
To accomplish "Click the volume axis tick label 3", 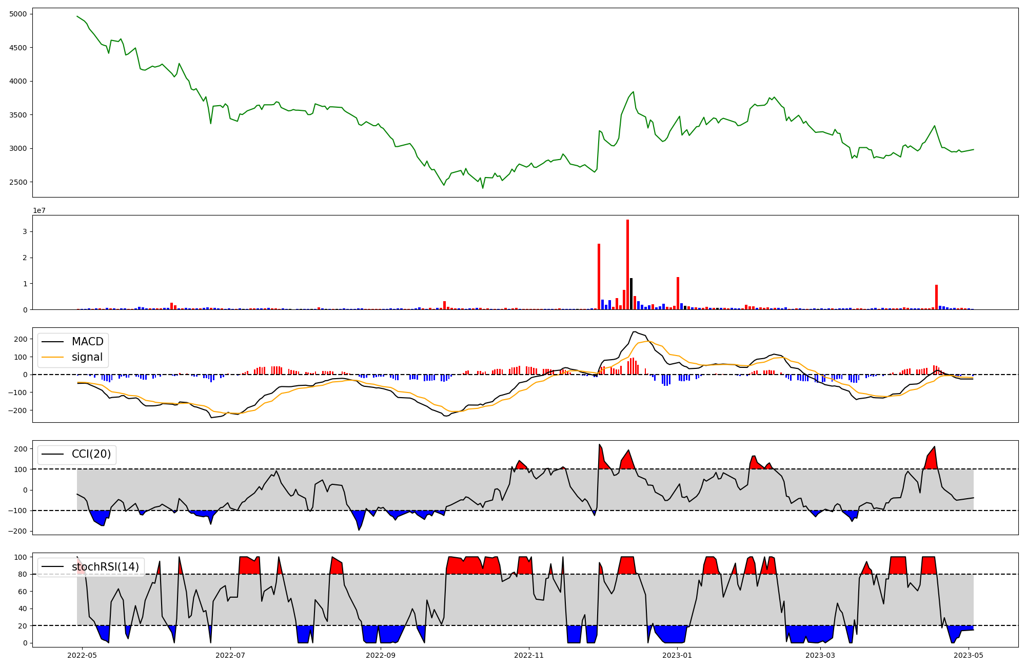I will point(25,232).
